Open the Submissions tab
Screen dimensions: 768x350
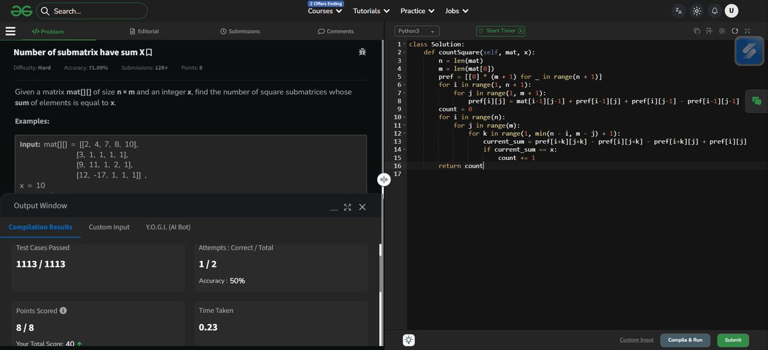click(240, 31)
